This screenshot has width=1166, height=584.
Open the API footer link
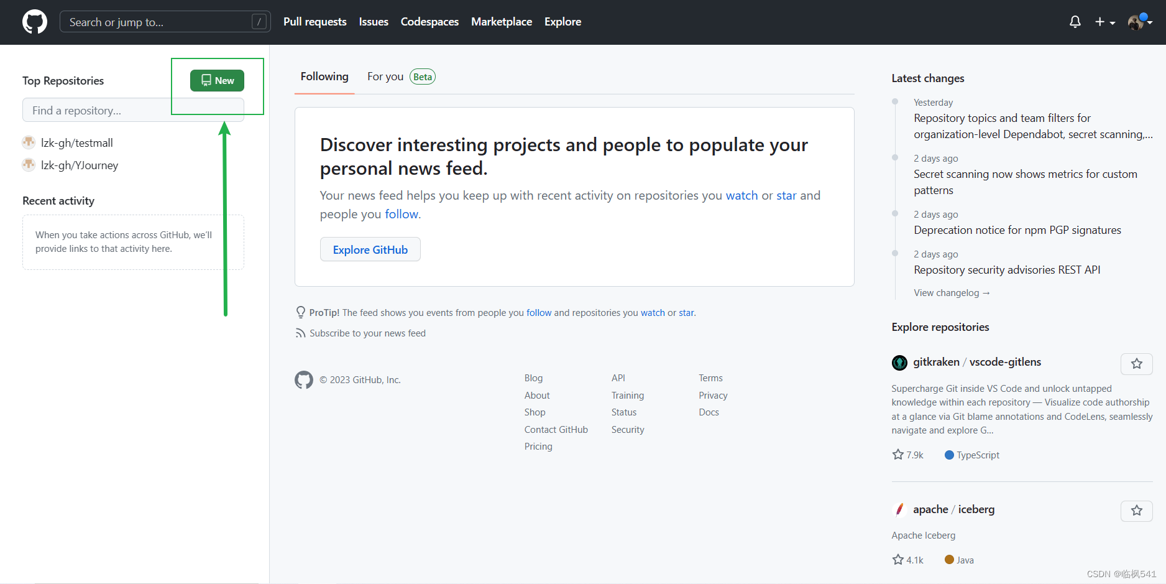pyautogui.click(x=618, y=378)
